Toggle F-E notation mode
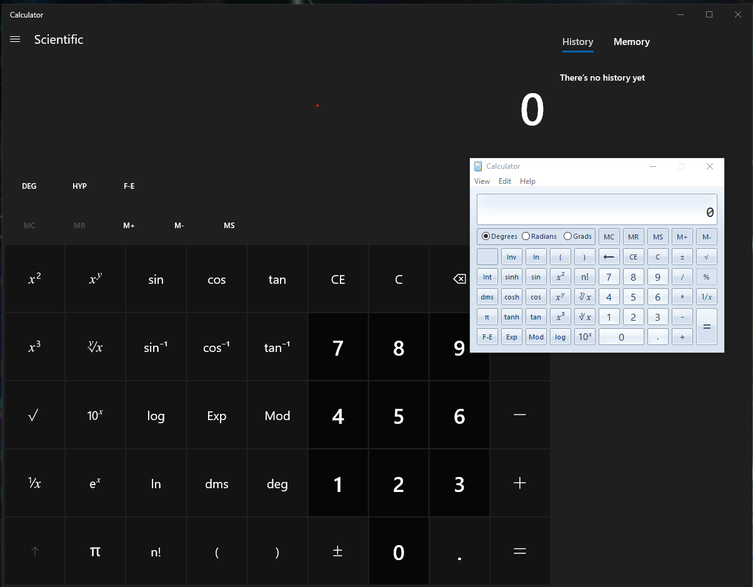The width and height of the screenshot is (753, 587). pos(129,186)
